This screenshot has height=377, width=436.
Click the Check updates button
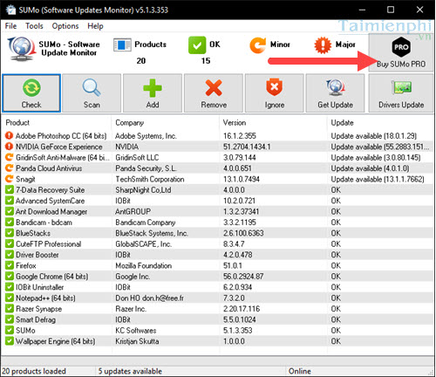(x=31, y=93)
